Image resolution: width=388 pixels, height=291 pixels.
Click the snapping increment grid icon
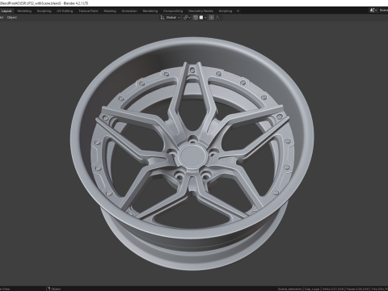coord(201,18)
